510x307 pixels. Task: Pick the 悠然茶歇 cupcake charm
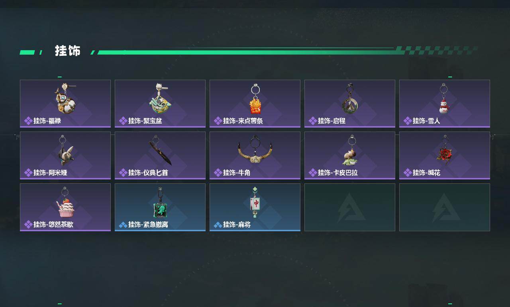click(x=65, y=203)
